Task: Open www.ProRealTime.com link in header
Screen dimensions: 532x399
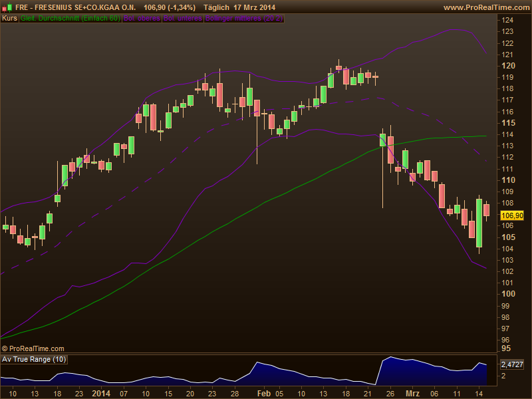Action: point(486,7)
